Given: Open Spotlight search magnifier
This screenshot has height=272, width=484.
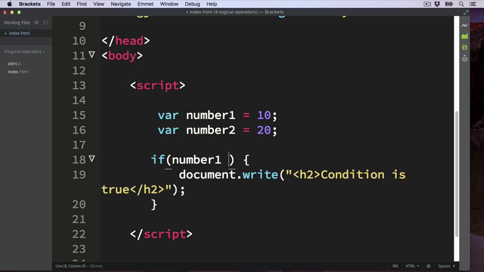Looking at the screenshot, I should coord(461,4).
